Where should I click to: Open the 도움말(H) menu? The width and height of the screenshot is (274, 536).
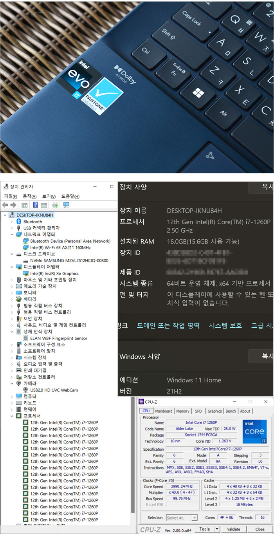pyautogui.click(x=70, y=197)
